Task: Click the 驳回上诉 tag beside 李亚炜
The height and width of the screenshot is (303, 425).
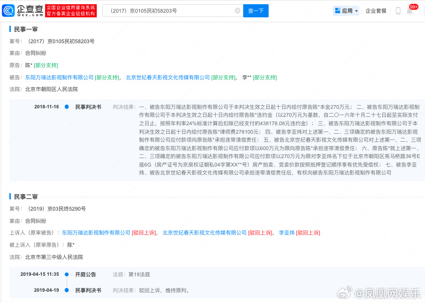Action: [308, 233]
